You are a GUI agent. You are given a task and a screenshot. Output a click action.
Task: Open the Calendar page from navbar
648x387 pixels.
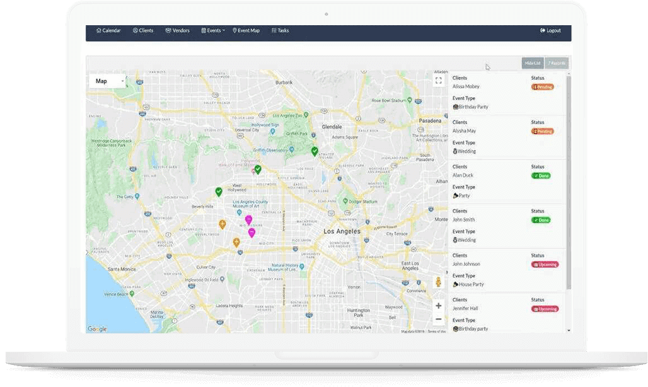(x=108, y=30)
